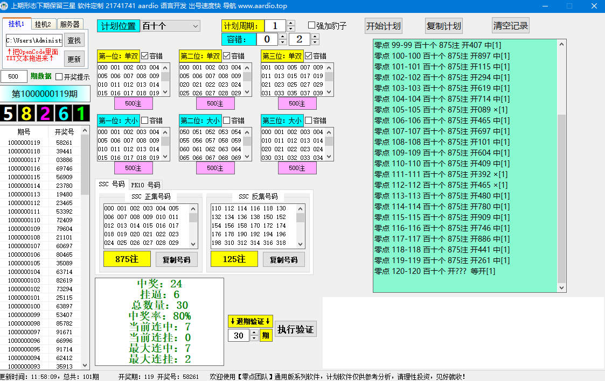This screenshot has width=605, height=381.
Task: Click the 500注 button under 第二位：大小
Action: [x=215, y=168]
